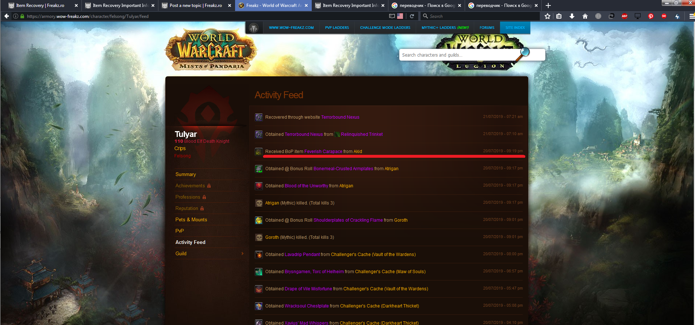This screenshot has height=325, width=695.
Task: Click the Wracksoul Chestplate item icon
Action: point(259,306)
